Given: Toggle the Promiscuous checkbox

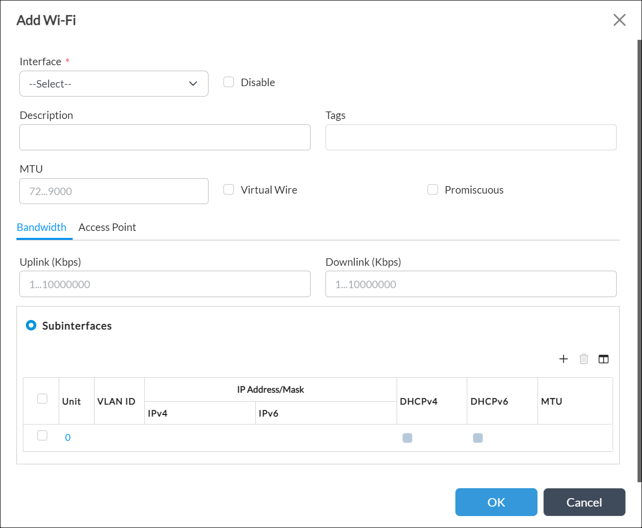Looking at the screenshot, I should tap(433, 190).
